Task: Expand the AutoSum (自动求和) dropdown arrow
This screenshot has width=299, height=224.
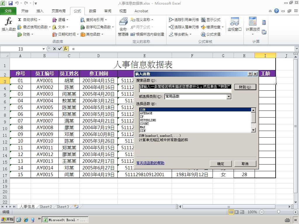Action: [x=39, y=20]
